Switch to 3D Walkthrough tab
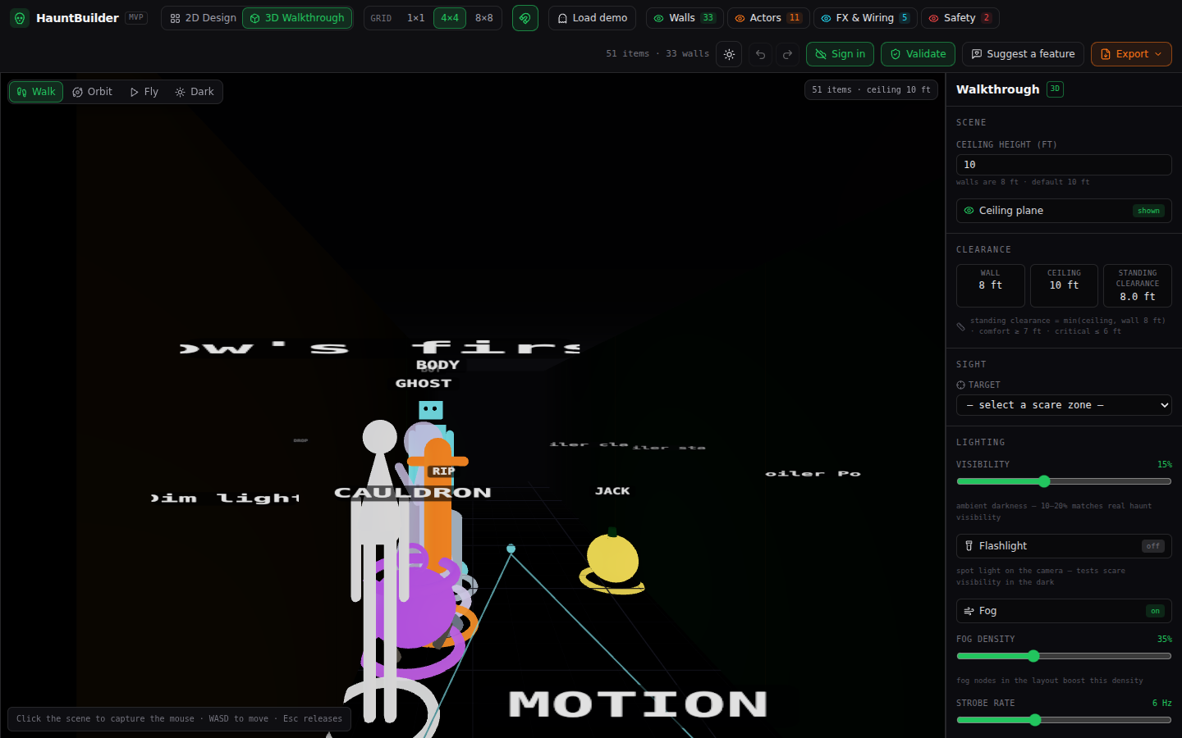This screenshot has height=738, width=1182. click(x=297, y=18)
